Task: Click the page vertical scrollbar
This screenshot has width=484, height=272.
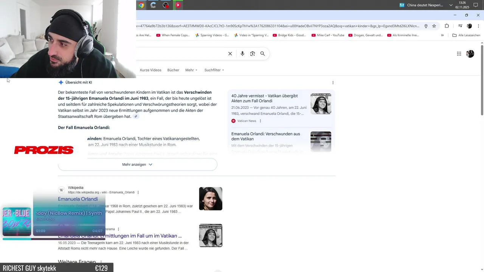Action: tap(482, 80)
